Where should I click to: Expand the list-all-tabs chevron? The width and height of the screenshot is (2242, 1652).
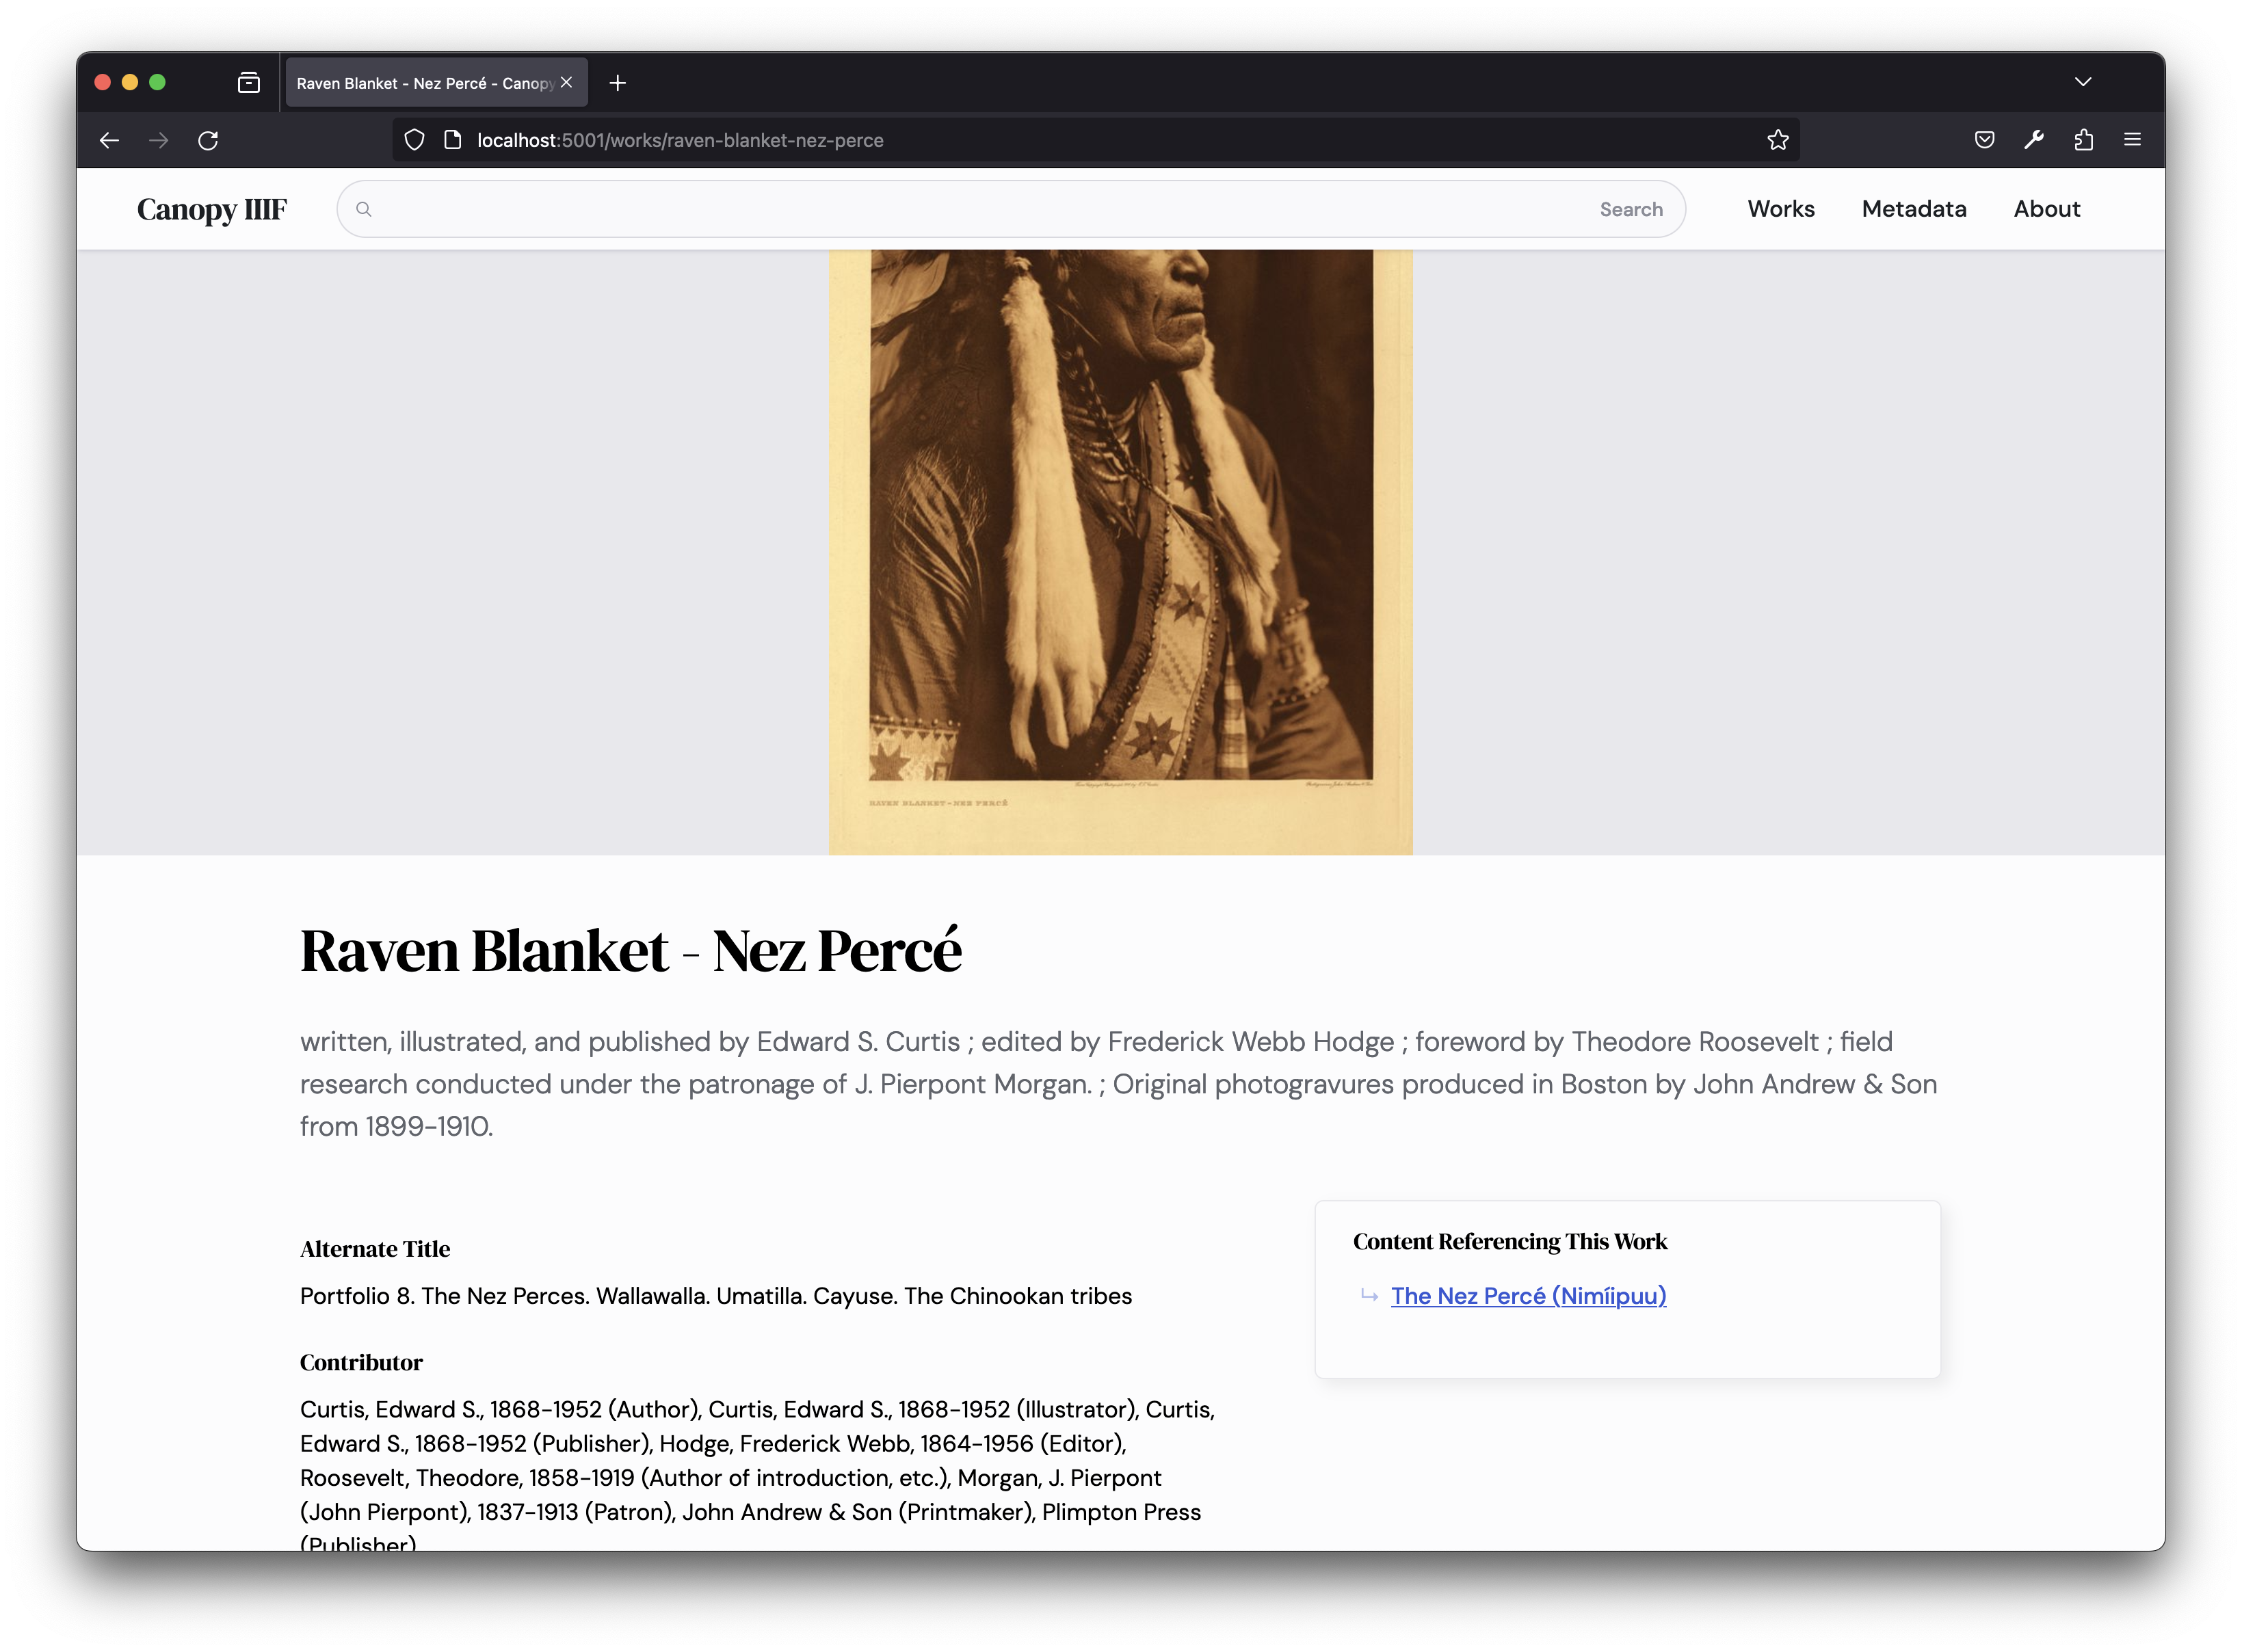click(2083, 82)
